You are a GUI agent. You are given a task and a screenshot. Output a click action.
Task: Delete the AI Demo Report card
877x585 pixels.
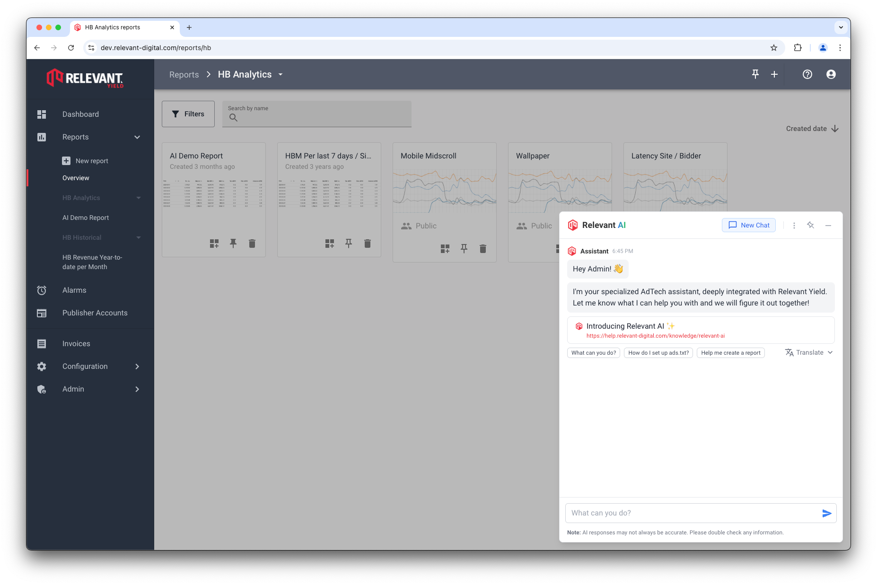click(x=252, y=244)
